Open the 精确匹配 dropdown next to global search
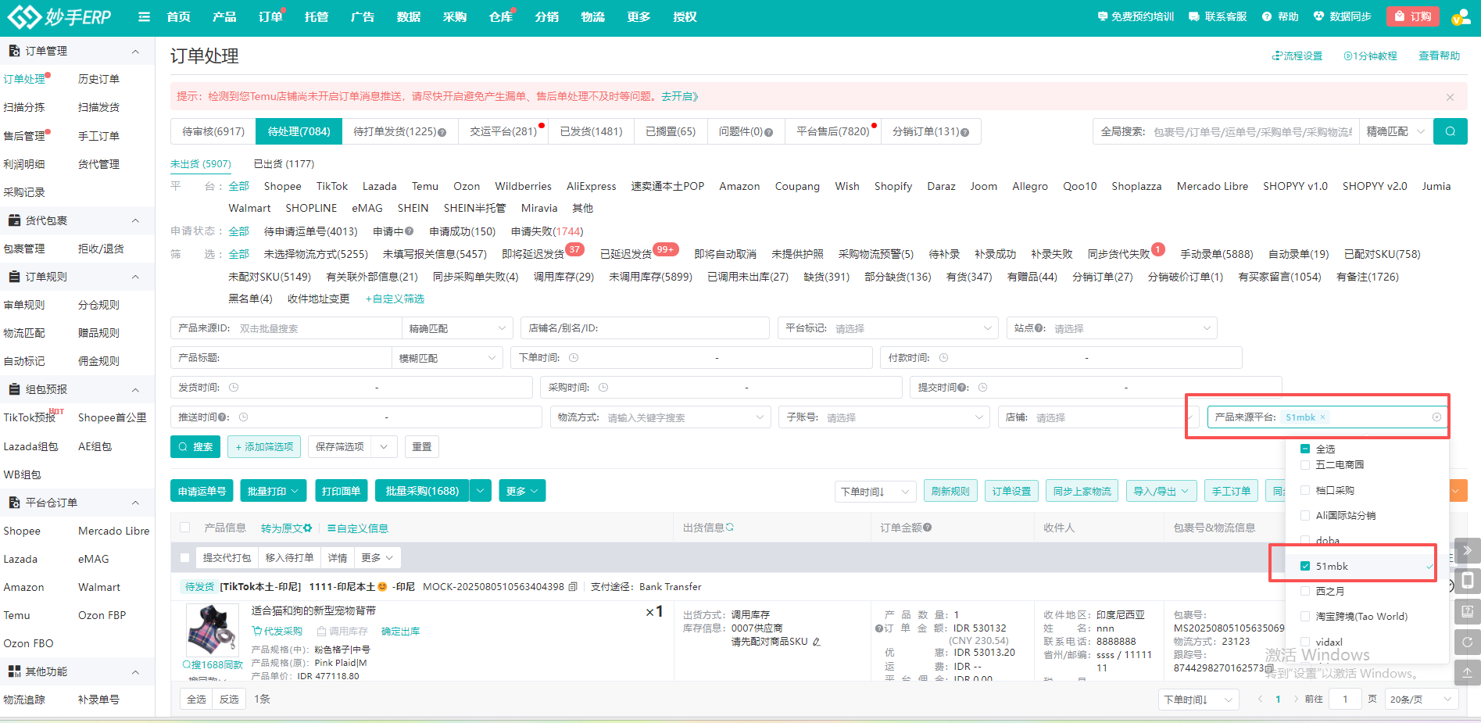Viewport: 1481px width, 723px height. [x=1397, y=131]
